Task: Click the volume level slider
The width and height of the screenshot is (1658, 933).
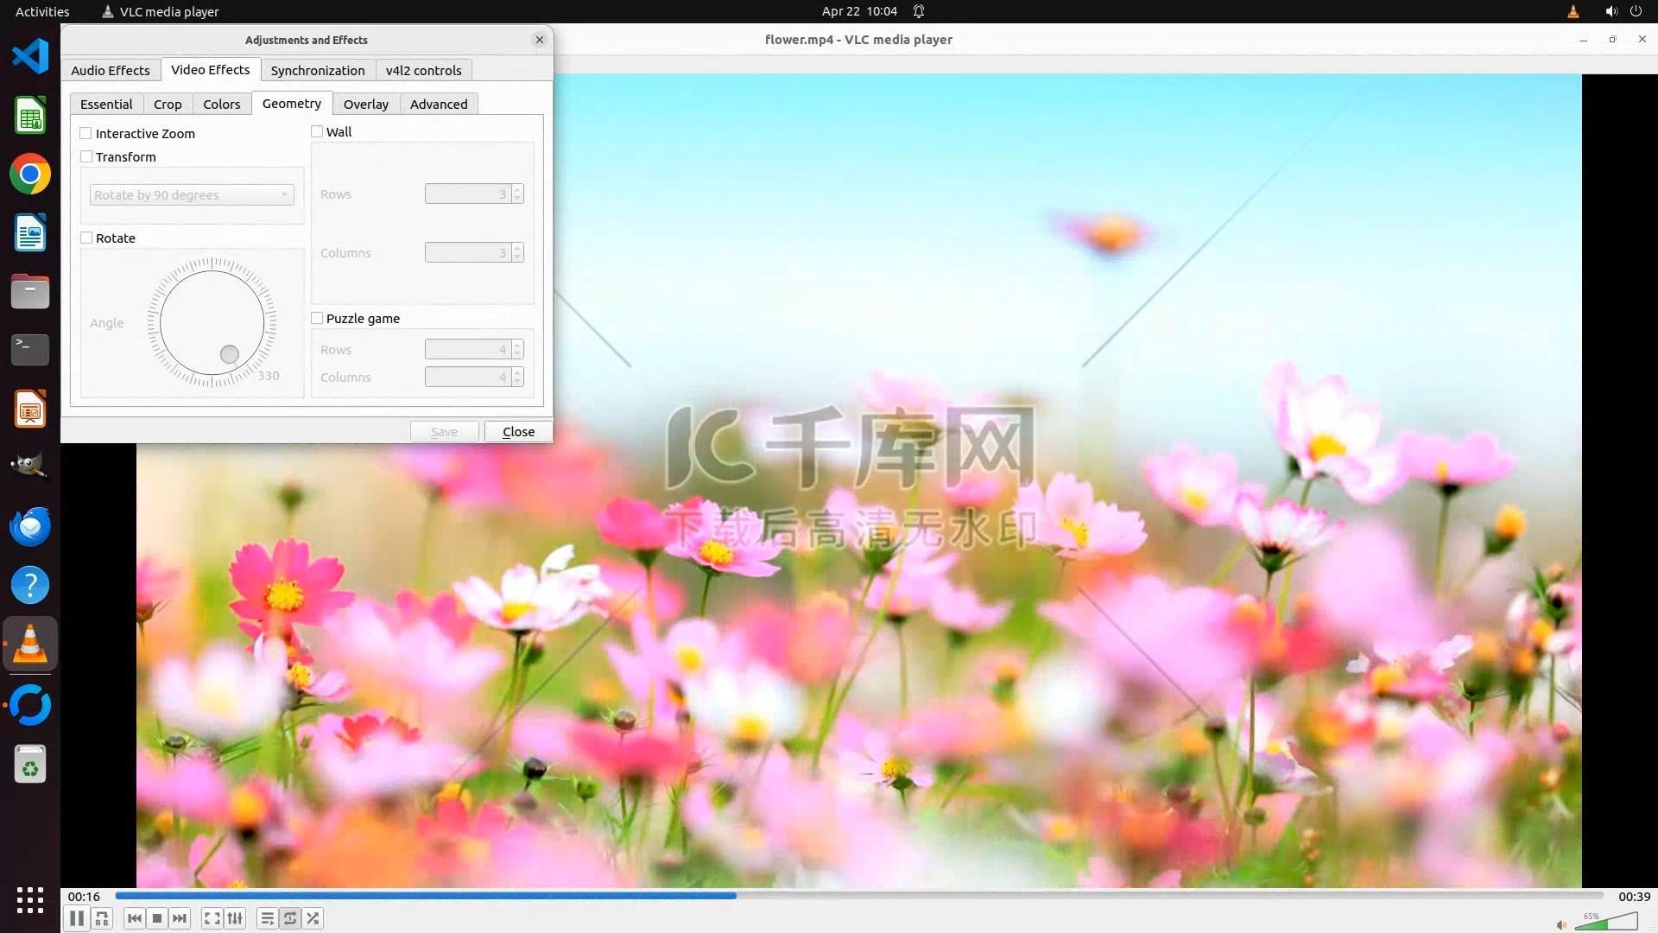Action: pyautogui.click(x=1606, y=922)
